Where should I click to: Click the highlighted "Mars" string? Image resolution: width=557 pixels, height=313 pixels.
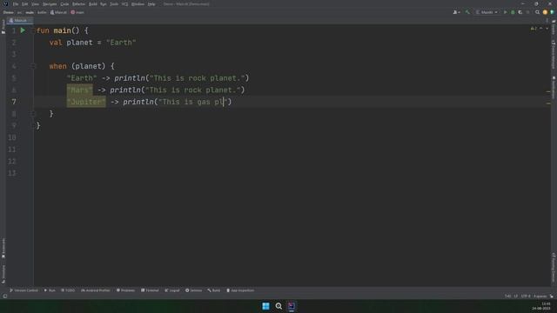click(79, 90)
